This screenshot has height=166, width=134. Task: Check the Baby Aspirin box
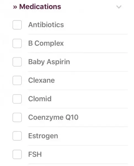pos(17,62)
